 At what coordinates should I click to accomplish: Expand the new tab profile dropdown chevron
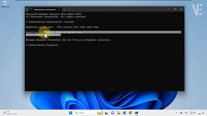coord(69,9)
